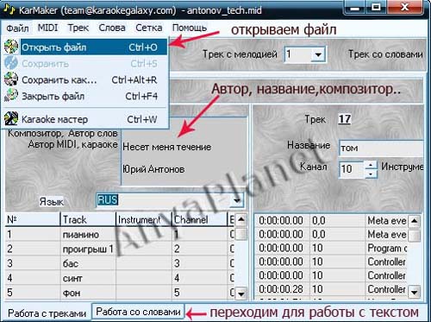Screen dimensions: 431x322
Task: Decrease the Канал value with down arrow
Action: [x=371, y=174]
